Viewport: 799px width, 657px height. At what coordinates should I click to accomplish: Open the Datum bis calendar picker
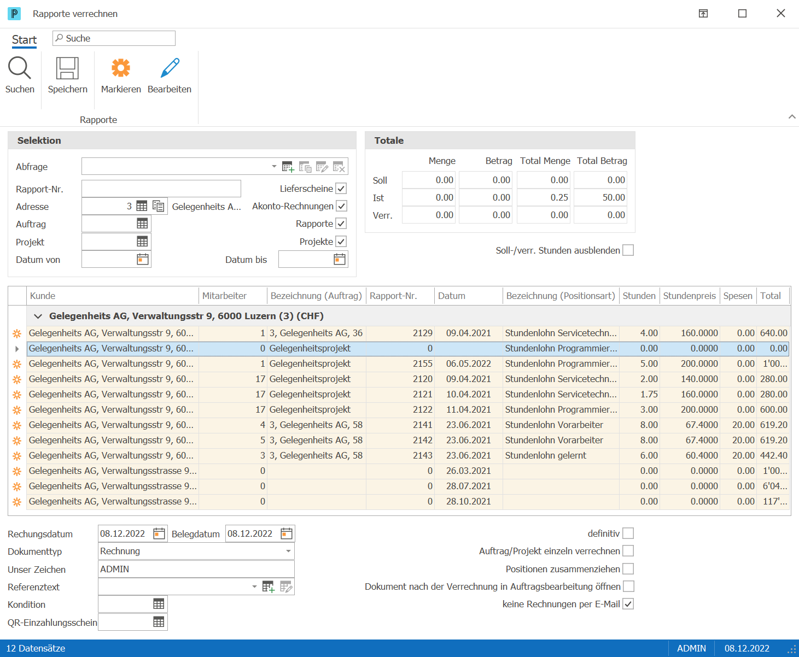coord(340,259)
